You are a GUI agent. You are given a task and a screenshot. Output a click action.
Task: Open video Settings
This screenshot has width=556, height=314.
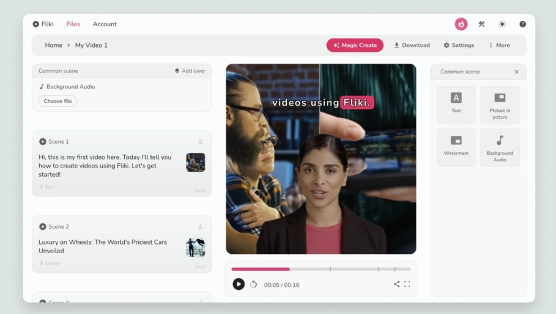tap(459, 45)
